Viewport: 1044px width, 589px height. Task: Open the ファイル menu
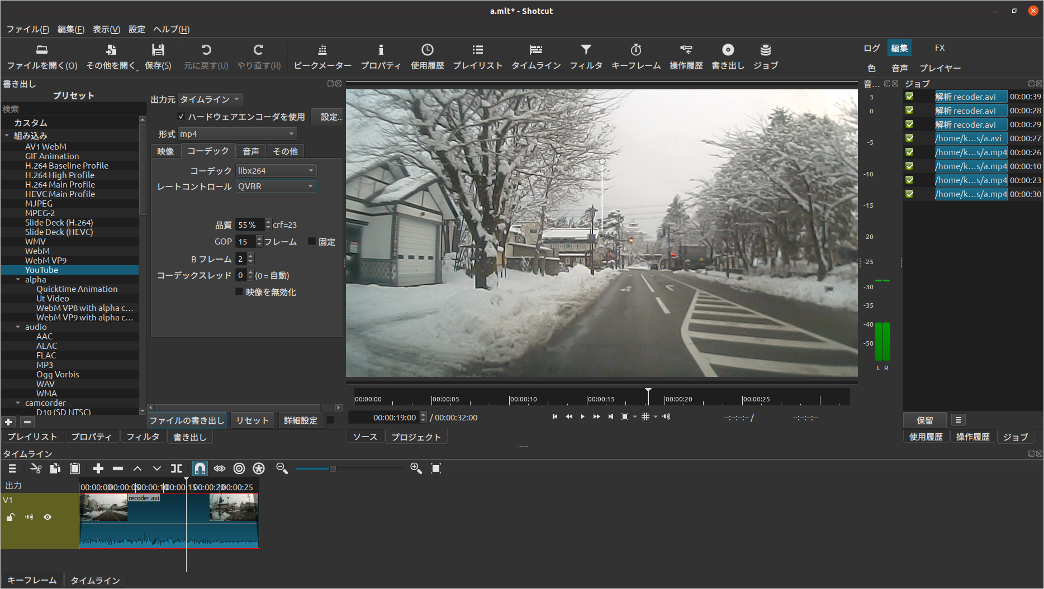(28, 29)
